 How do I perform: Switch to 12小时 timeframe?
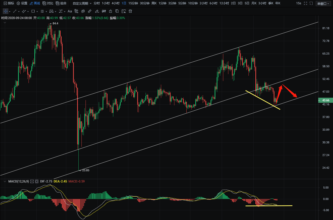tap(224, 3)
